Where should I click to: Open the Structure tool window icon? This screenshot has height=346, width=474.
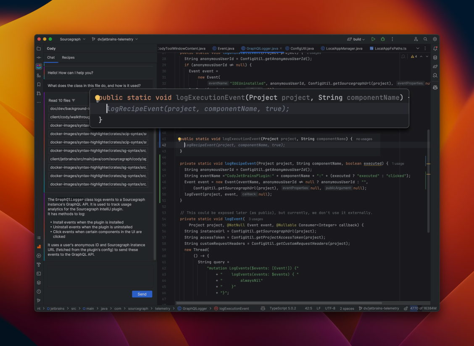coord(39,76)
